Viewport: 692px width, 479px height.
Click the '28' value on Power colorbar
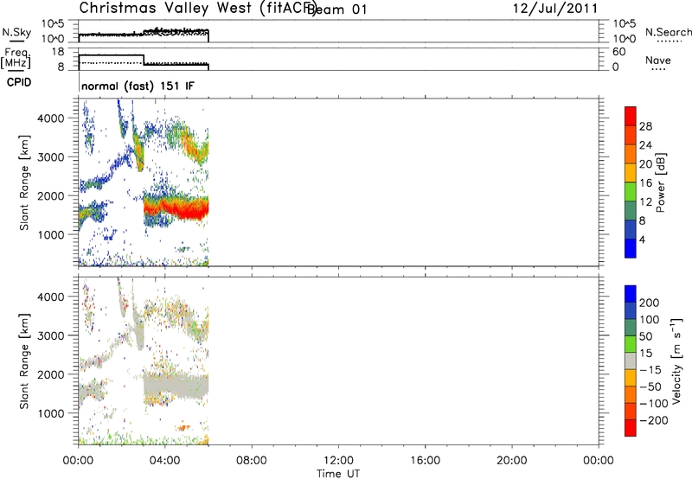(645, 126)
